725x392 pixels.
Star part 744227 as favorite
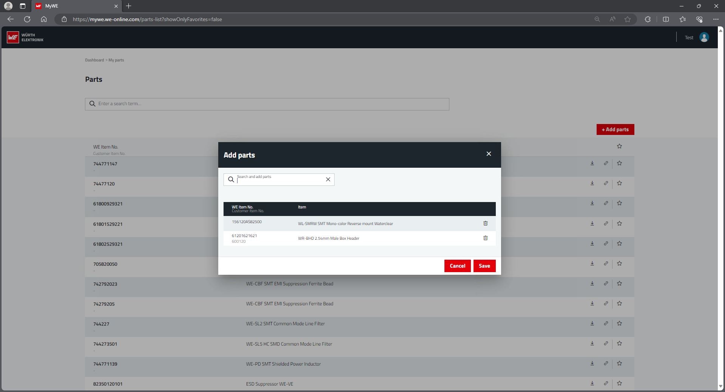619,323
